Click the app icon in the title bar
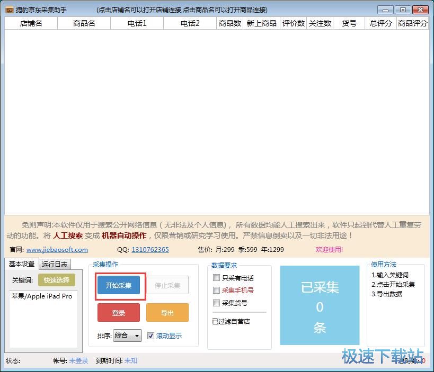Image resolution: width=434 pixels, height=372 pixels. pos(10,10)
